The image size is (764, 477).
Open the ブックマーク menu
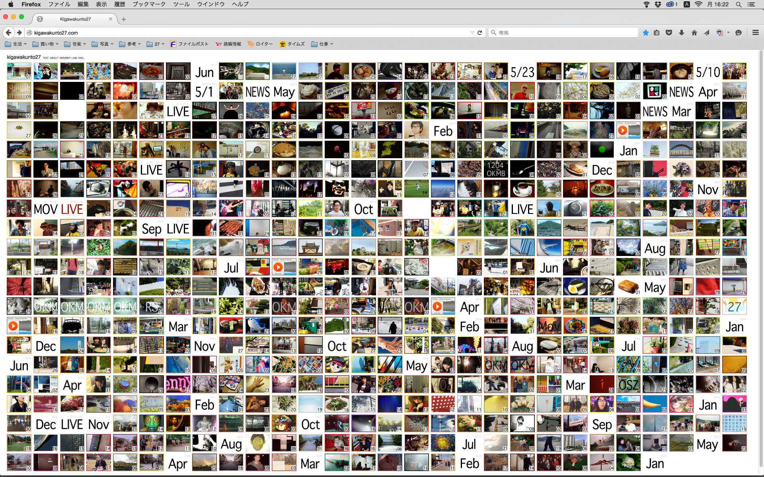click(x=149, y=4)
